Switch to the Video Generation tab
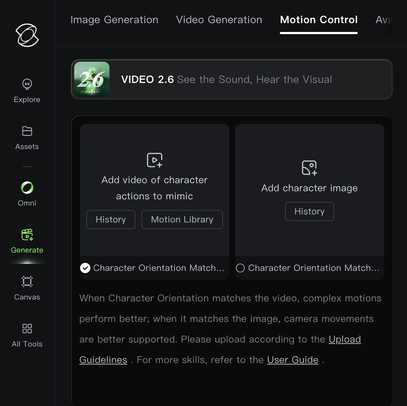The height and width of the screenshot is (406, 407). pos(219,20)
